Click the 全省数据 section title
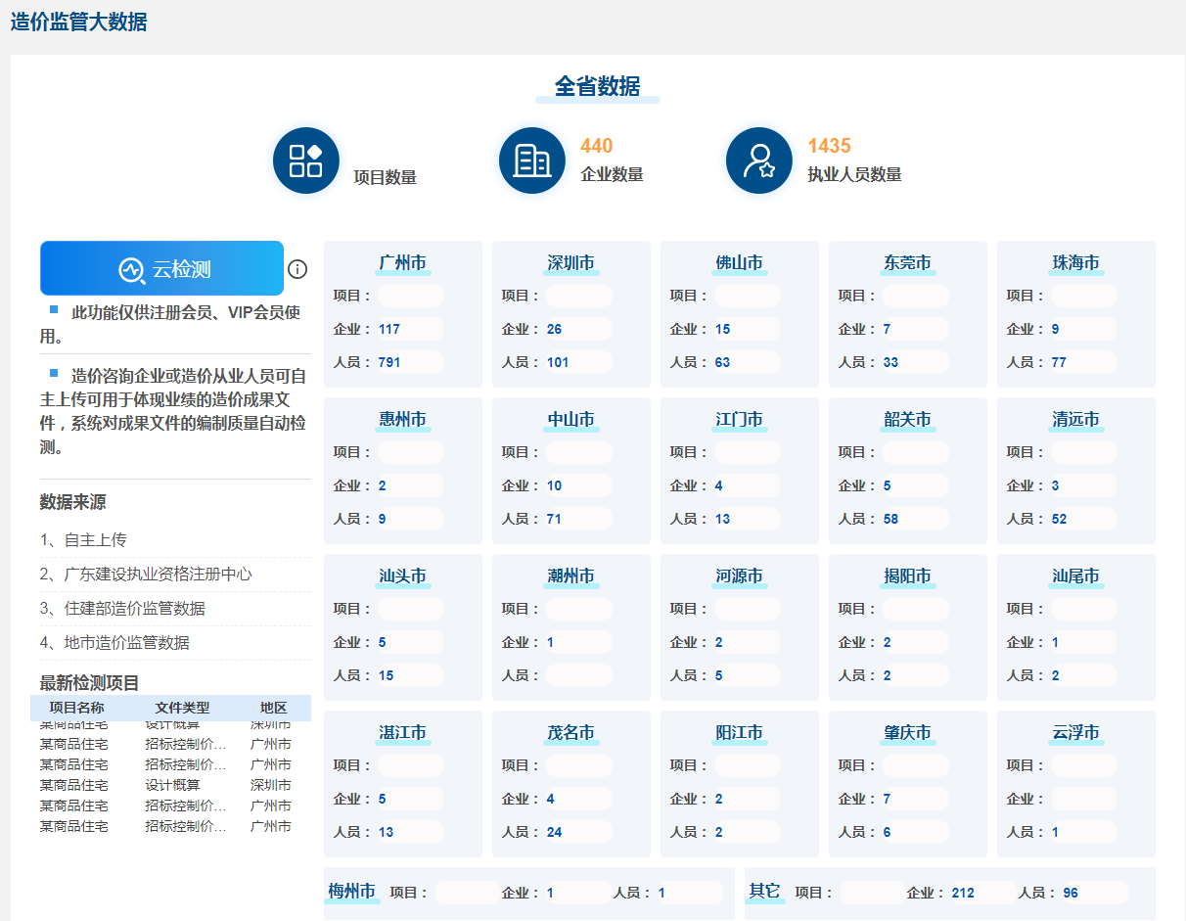1186x921 pixels. pyautogui.click(x=597, y=86)
